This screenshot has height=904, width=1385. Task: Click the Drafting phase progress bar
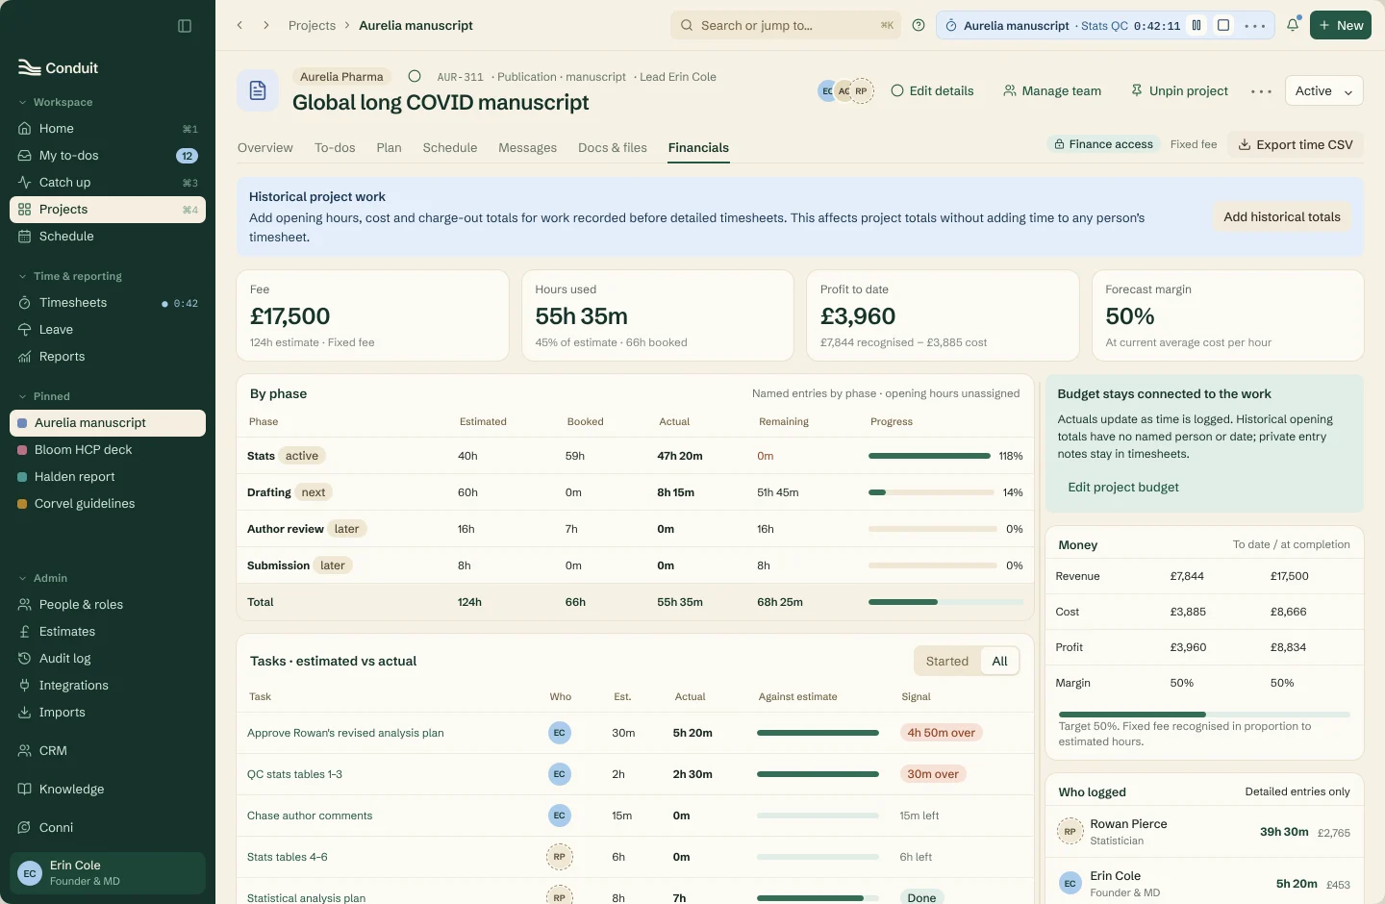coord(931,493)
